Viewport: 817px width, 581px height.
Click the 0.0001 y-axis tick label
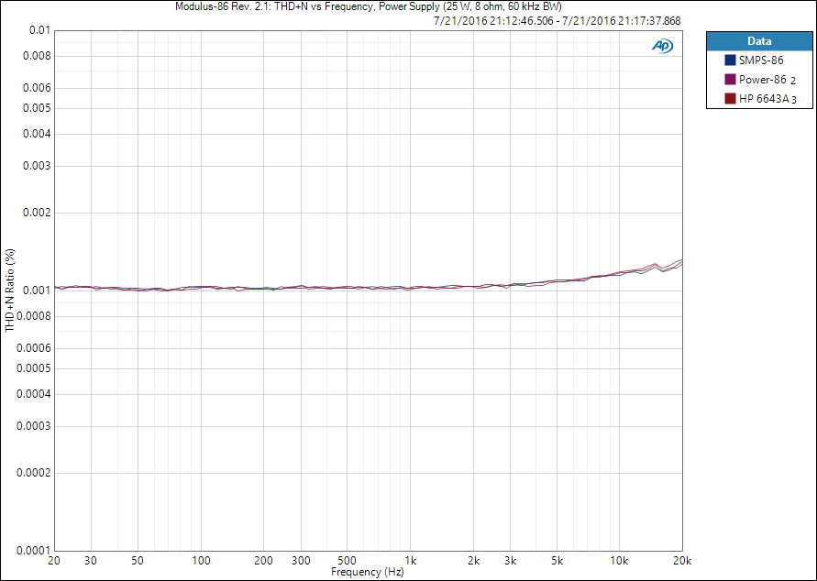(35, 551)
